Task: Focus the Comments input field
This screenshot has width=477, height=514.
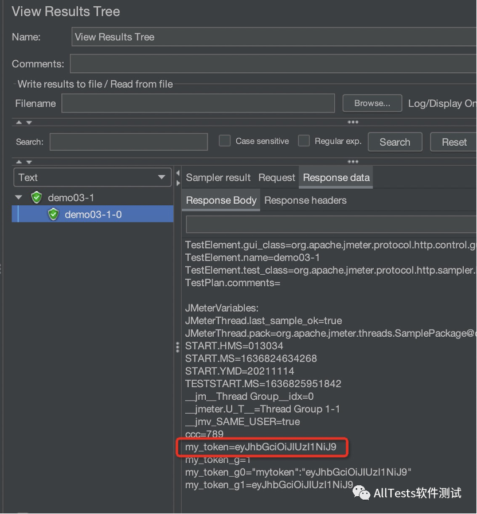Action: pos(273,64)
